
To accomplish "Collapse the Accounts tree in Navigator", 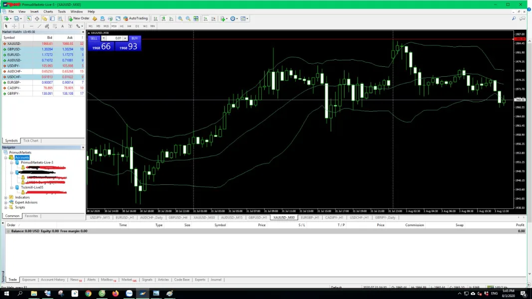I will (5, 157).
